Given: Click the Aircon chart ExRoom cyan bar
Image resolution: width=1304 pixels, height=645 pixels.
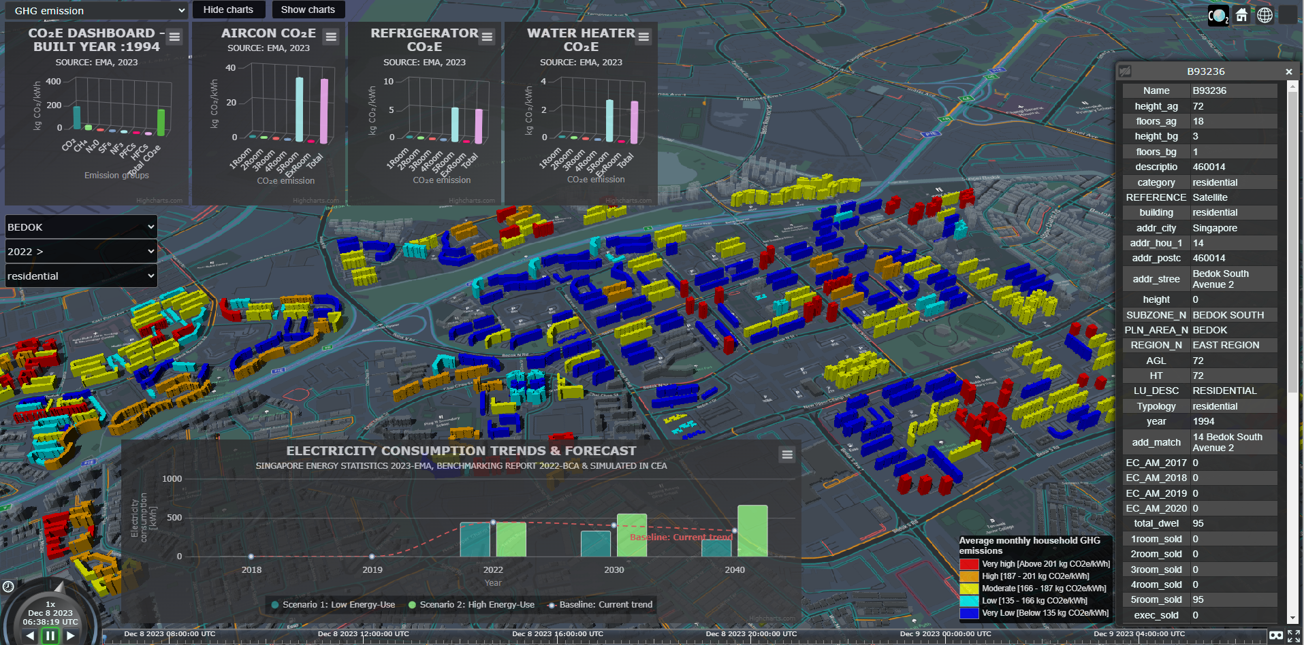Looking at the screenshot, I should pyautogui.click(x=300, y=110).
